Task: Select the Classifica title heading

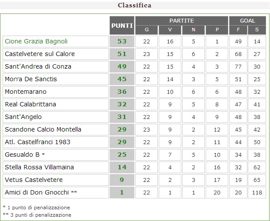Action: point(135,6)
